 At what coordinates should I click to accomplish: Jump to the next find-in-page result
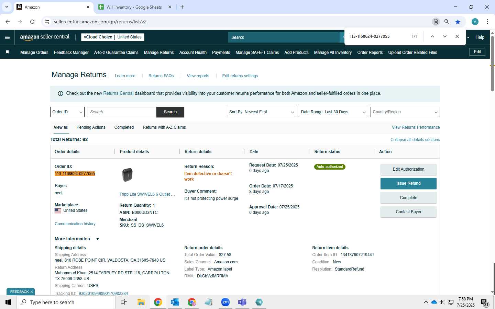point(445,36)
